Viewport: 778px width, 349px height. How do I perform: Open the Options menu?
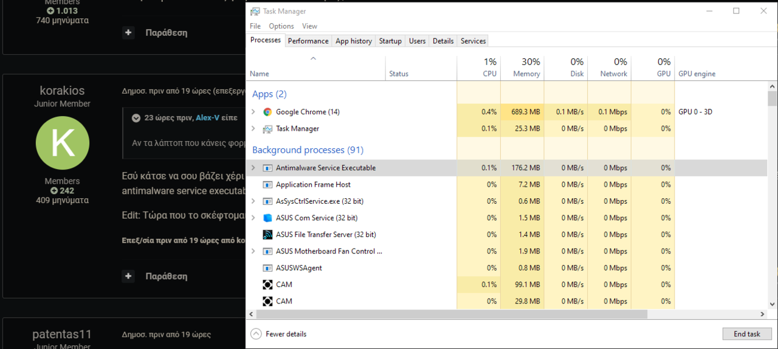pos(281,26)
